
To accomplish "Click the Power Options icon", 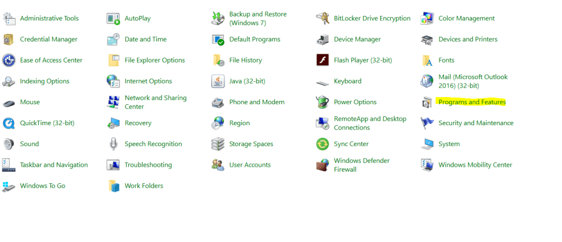I will point(323,102).
